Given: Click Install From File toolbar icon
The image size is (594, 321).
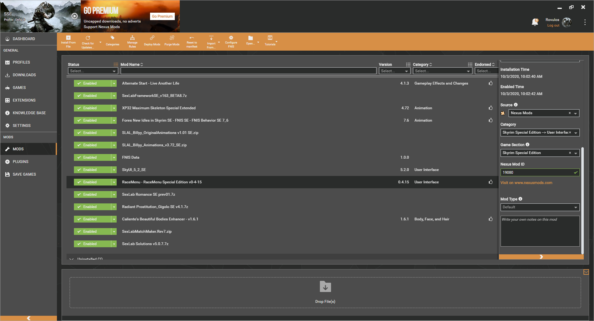Looking at the screenshot, I should click(x=68, y=42).
